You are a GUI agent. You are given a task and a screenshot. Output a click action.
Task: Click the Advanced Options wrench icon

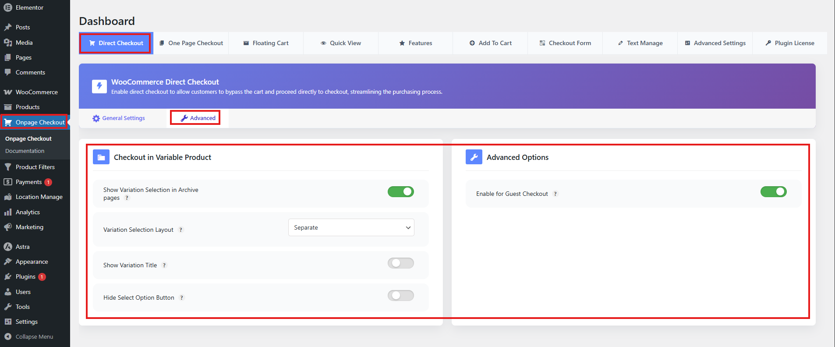pyautogui.click(x=474, y=157)
